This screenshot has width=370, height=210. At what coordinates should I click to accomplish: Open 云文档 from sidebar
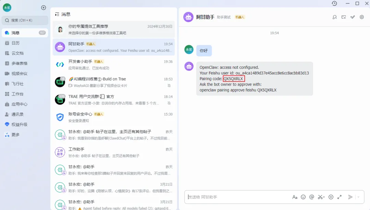pyautogui.click(x=25, y=53)
